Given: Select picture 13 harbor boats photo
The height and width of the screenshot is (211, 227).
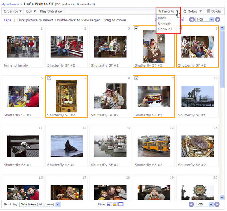Looking at the screenshot, I should click(110, 146).
